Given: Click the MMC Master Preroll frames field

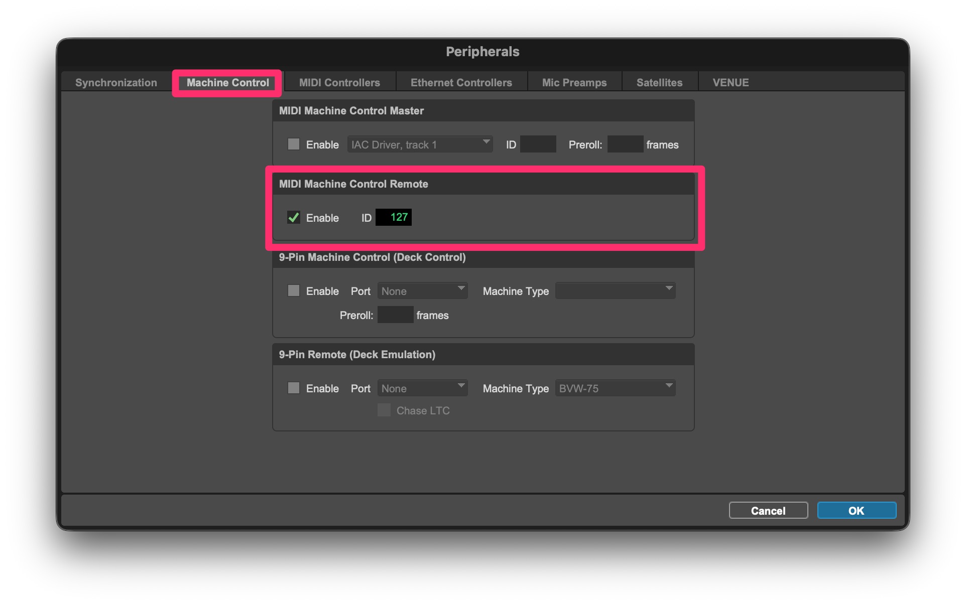Looking at the screenshot, I should (625, 144).
